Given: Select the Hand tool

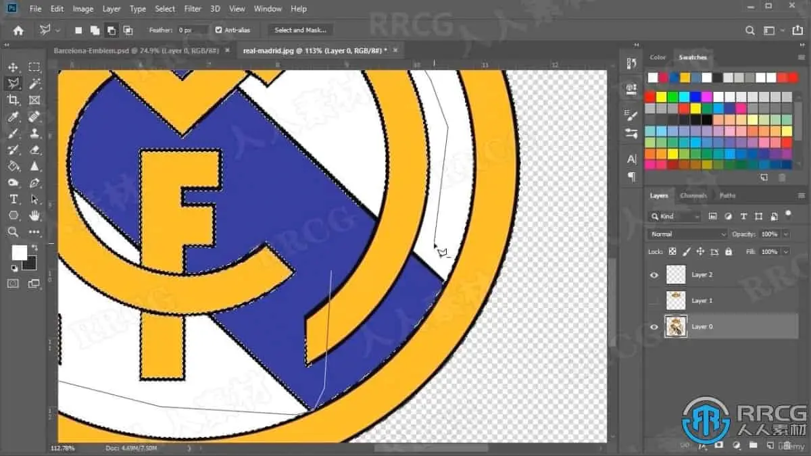Looking at the screenshot, I should [x=34, y=216].
